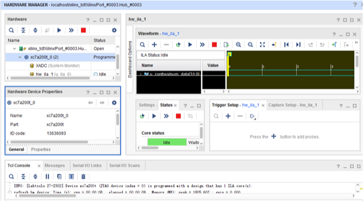Click Hardware panel horizontal scrollbar
Screen dimensions: 364x202
50,78
